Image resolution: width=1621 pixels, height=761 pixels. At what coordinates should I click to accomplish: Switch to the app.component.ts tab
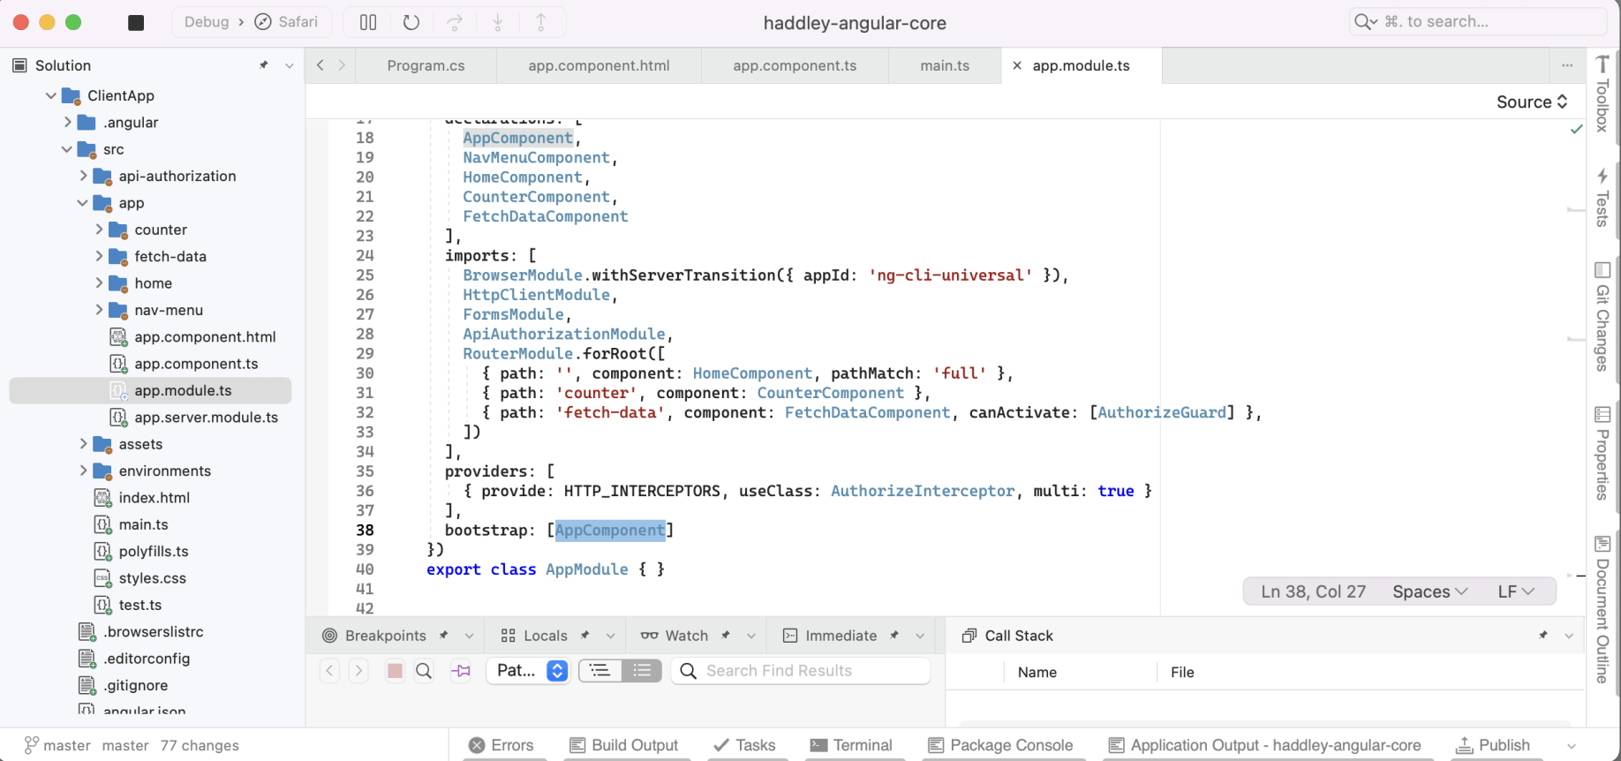(795, 65)
